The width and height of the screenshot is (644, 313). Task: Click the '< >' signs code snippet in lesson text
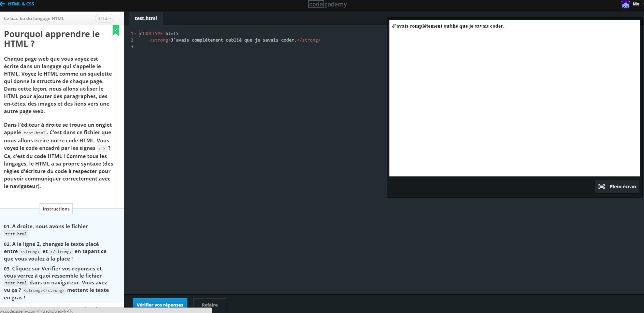click(102, 148)
